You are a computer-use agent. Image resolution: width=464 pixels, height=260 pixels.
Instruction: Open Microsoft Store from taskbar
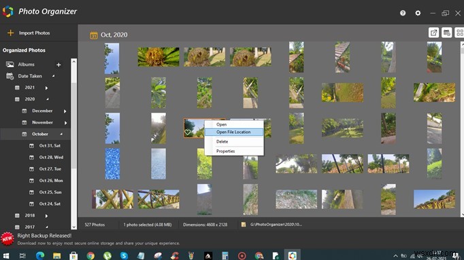click(x=73, y=255)
